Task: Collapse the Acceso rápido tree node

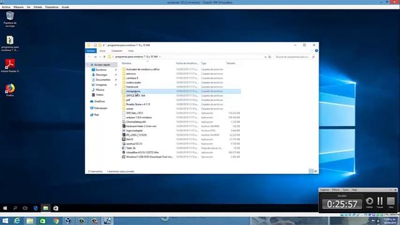Action: pyautogui.click(x=88, y=65)
